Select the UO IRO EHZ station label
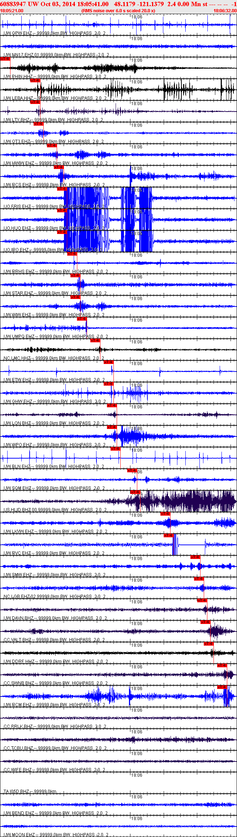Screen dimensions: 237x837 53,250
